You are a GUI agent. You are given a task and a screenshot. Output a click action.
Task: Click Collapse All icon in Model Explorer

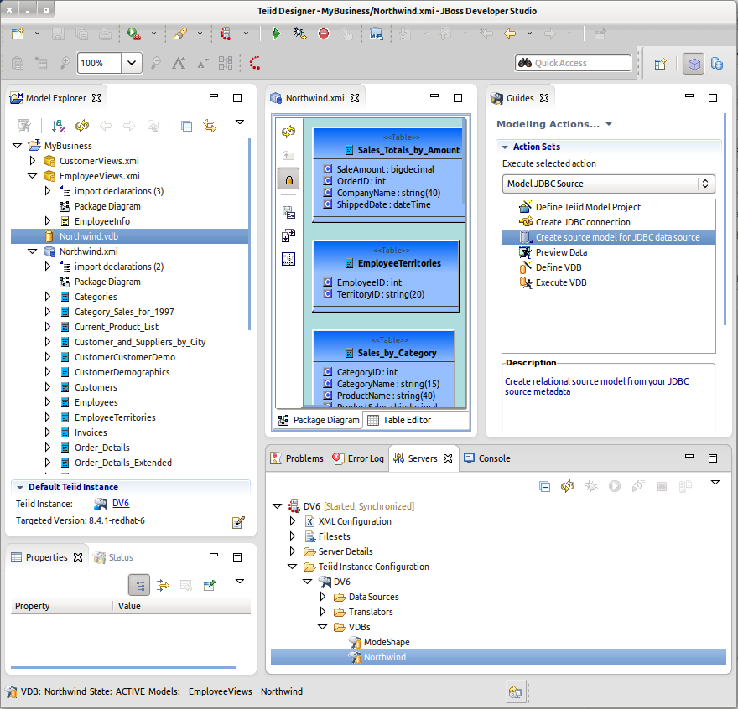pyautogui.click(x=186, y=126)
